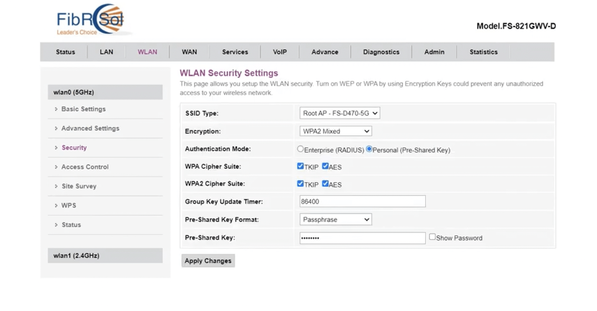Go to the Diagnostics tab
The width and height of the screenshot is (597, 311).
[x=381, y=52]
